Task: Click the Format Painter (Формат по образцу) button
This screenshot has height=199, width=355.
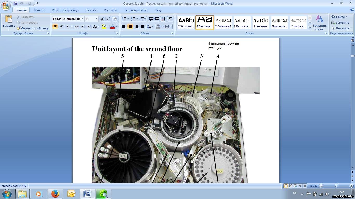Action: click(33, 28)
